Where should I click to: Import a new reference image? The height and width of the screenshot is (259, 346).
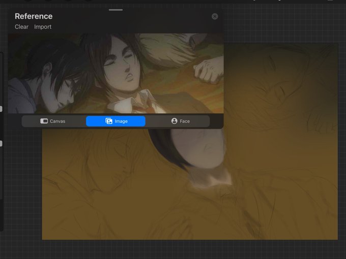(x=43, y=27)
